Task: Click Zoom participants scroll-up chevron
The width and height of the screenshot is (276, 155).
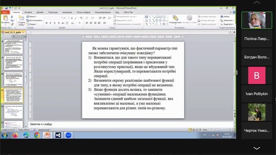Action: click(257, 2)
